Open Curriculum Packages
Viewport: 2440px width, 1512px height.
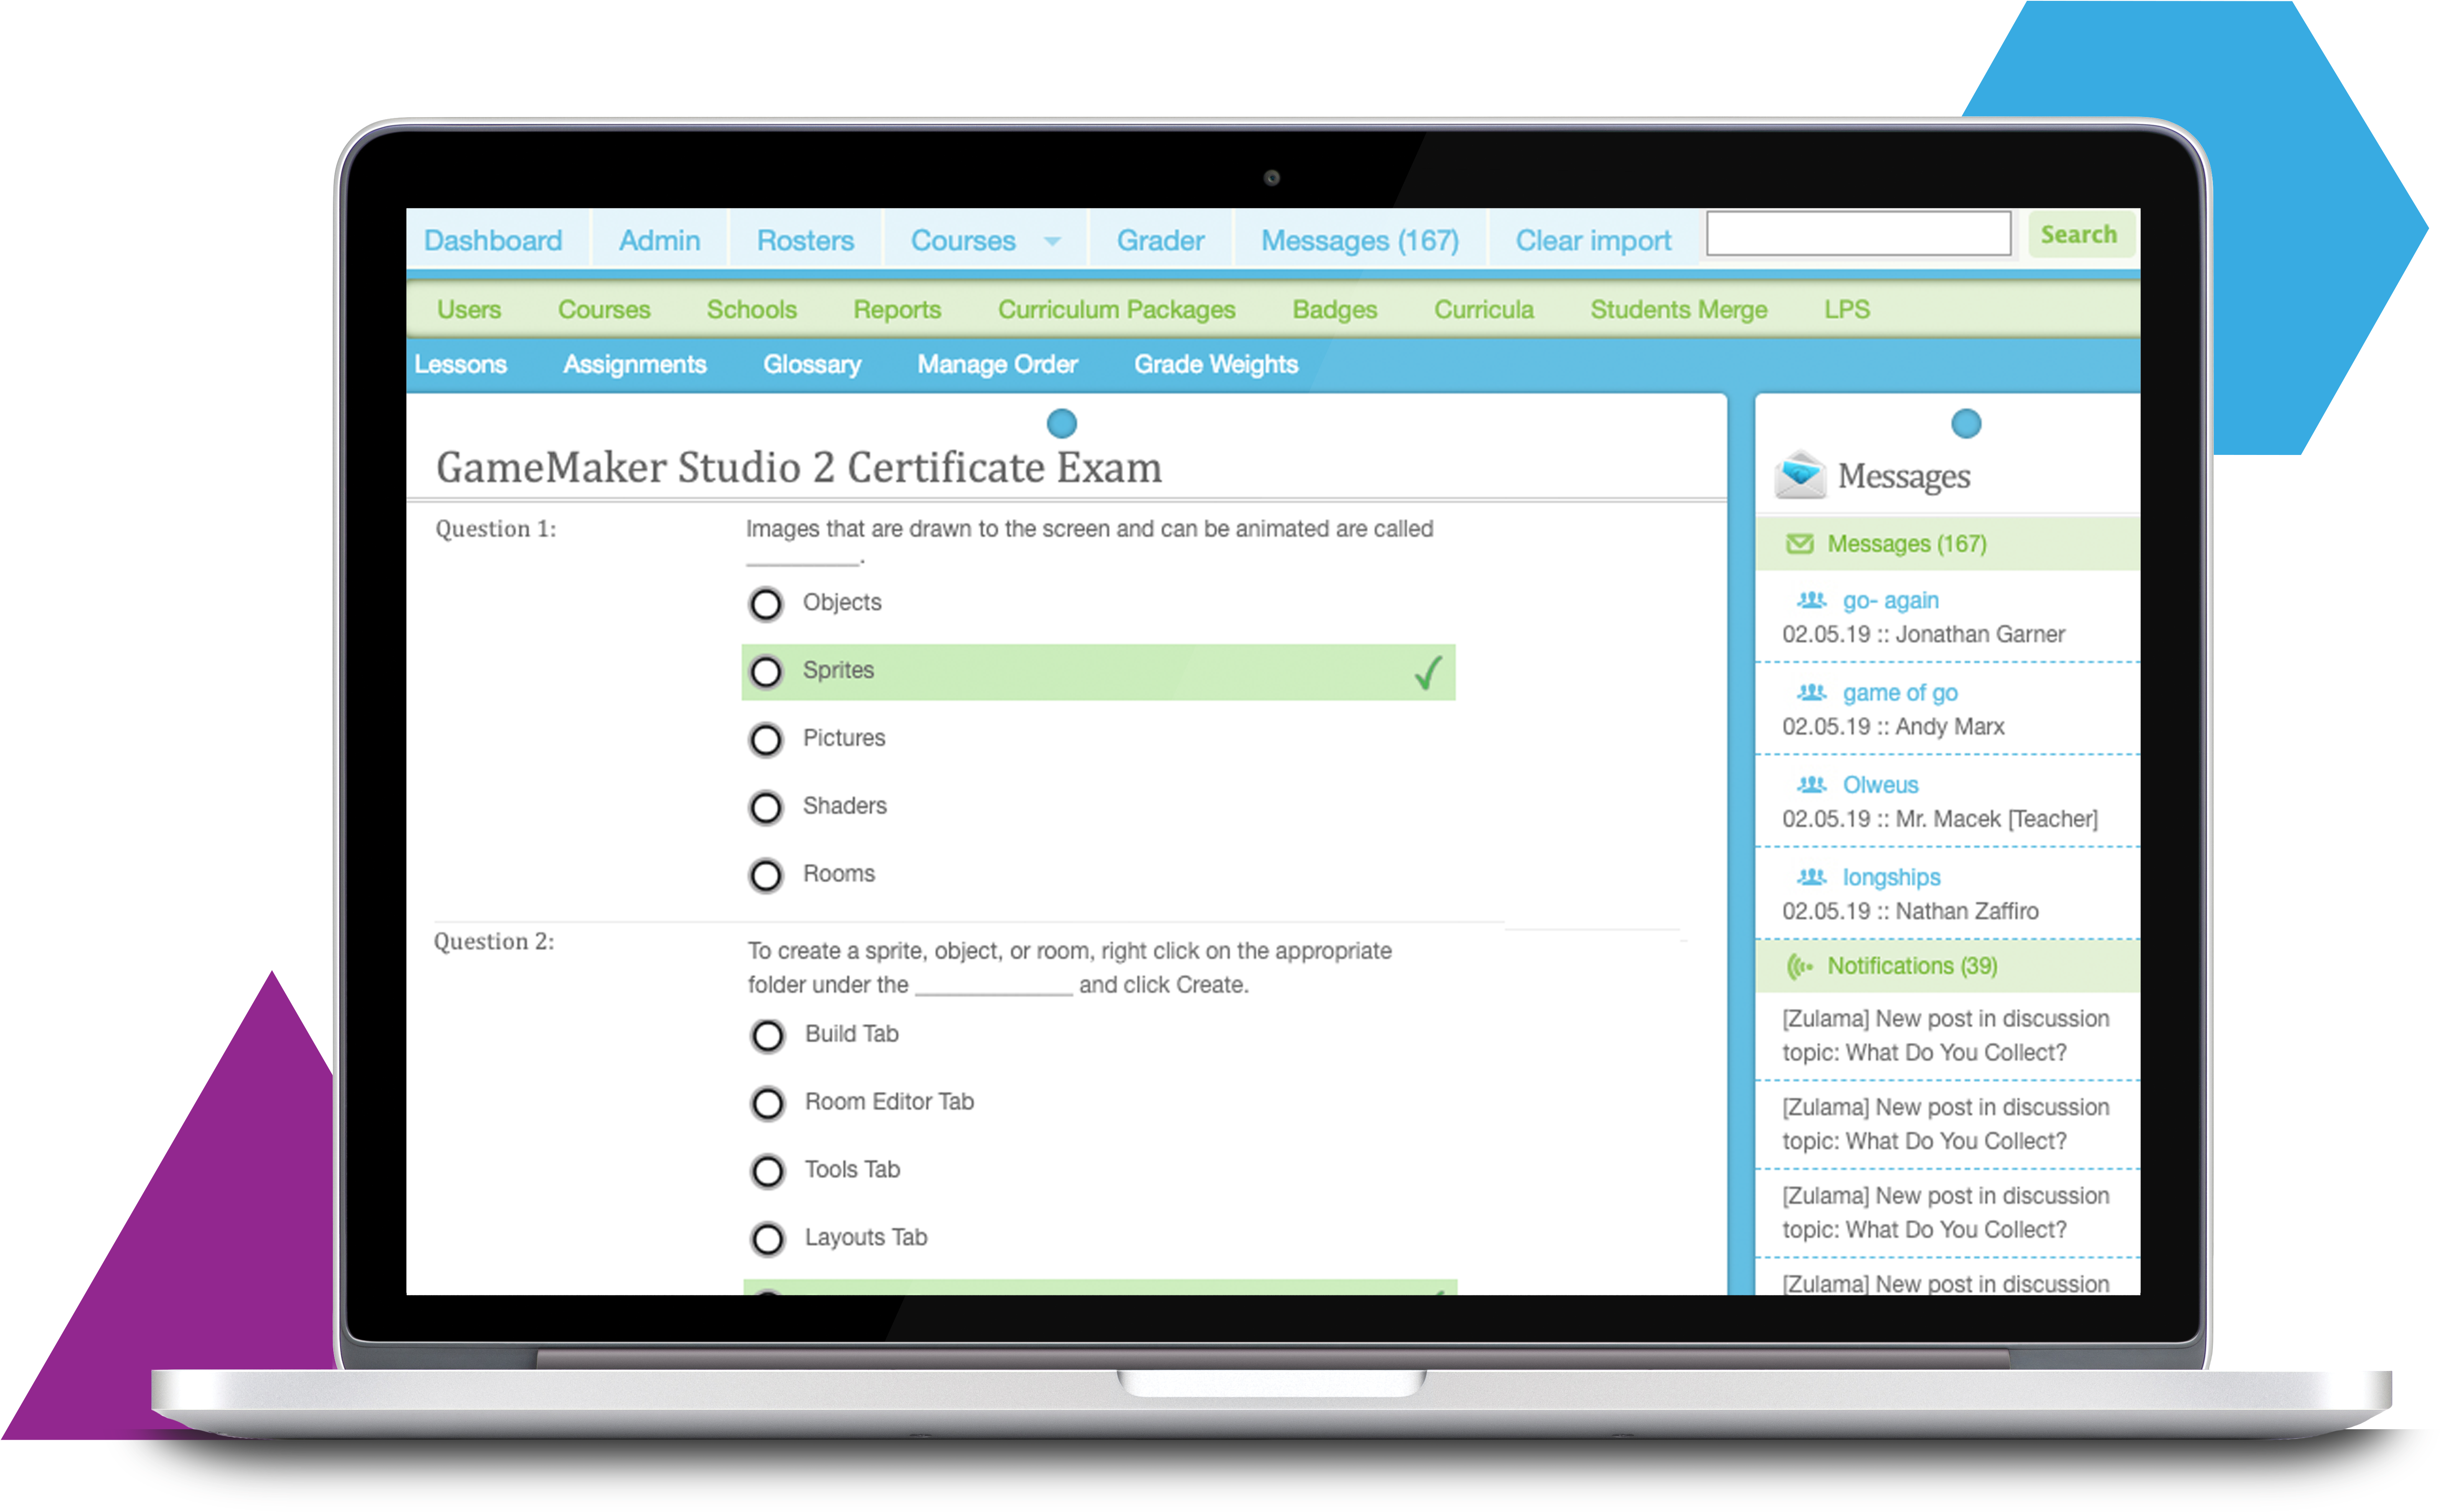[1117, 309]
